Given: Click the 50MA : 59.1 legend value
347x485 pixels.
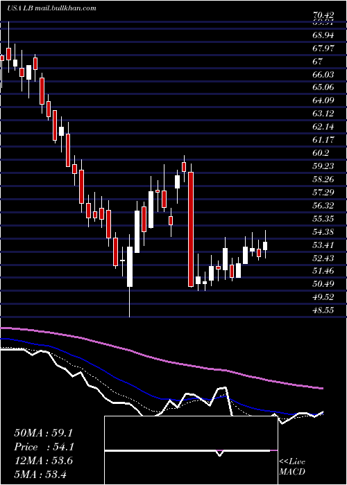Looking at the screenshot, I should 43,433.
